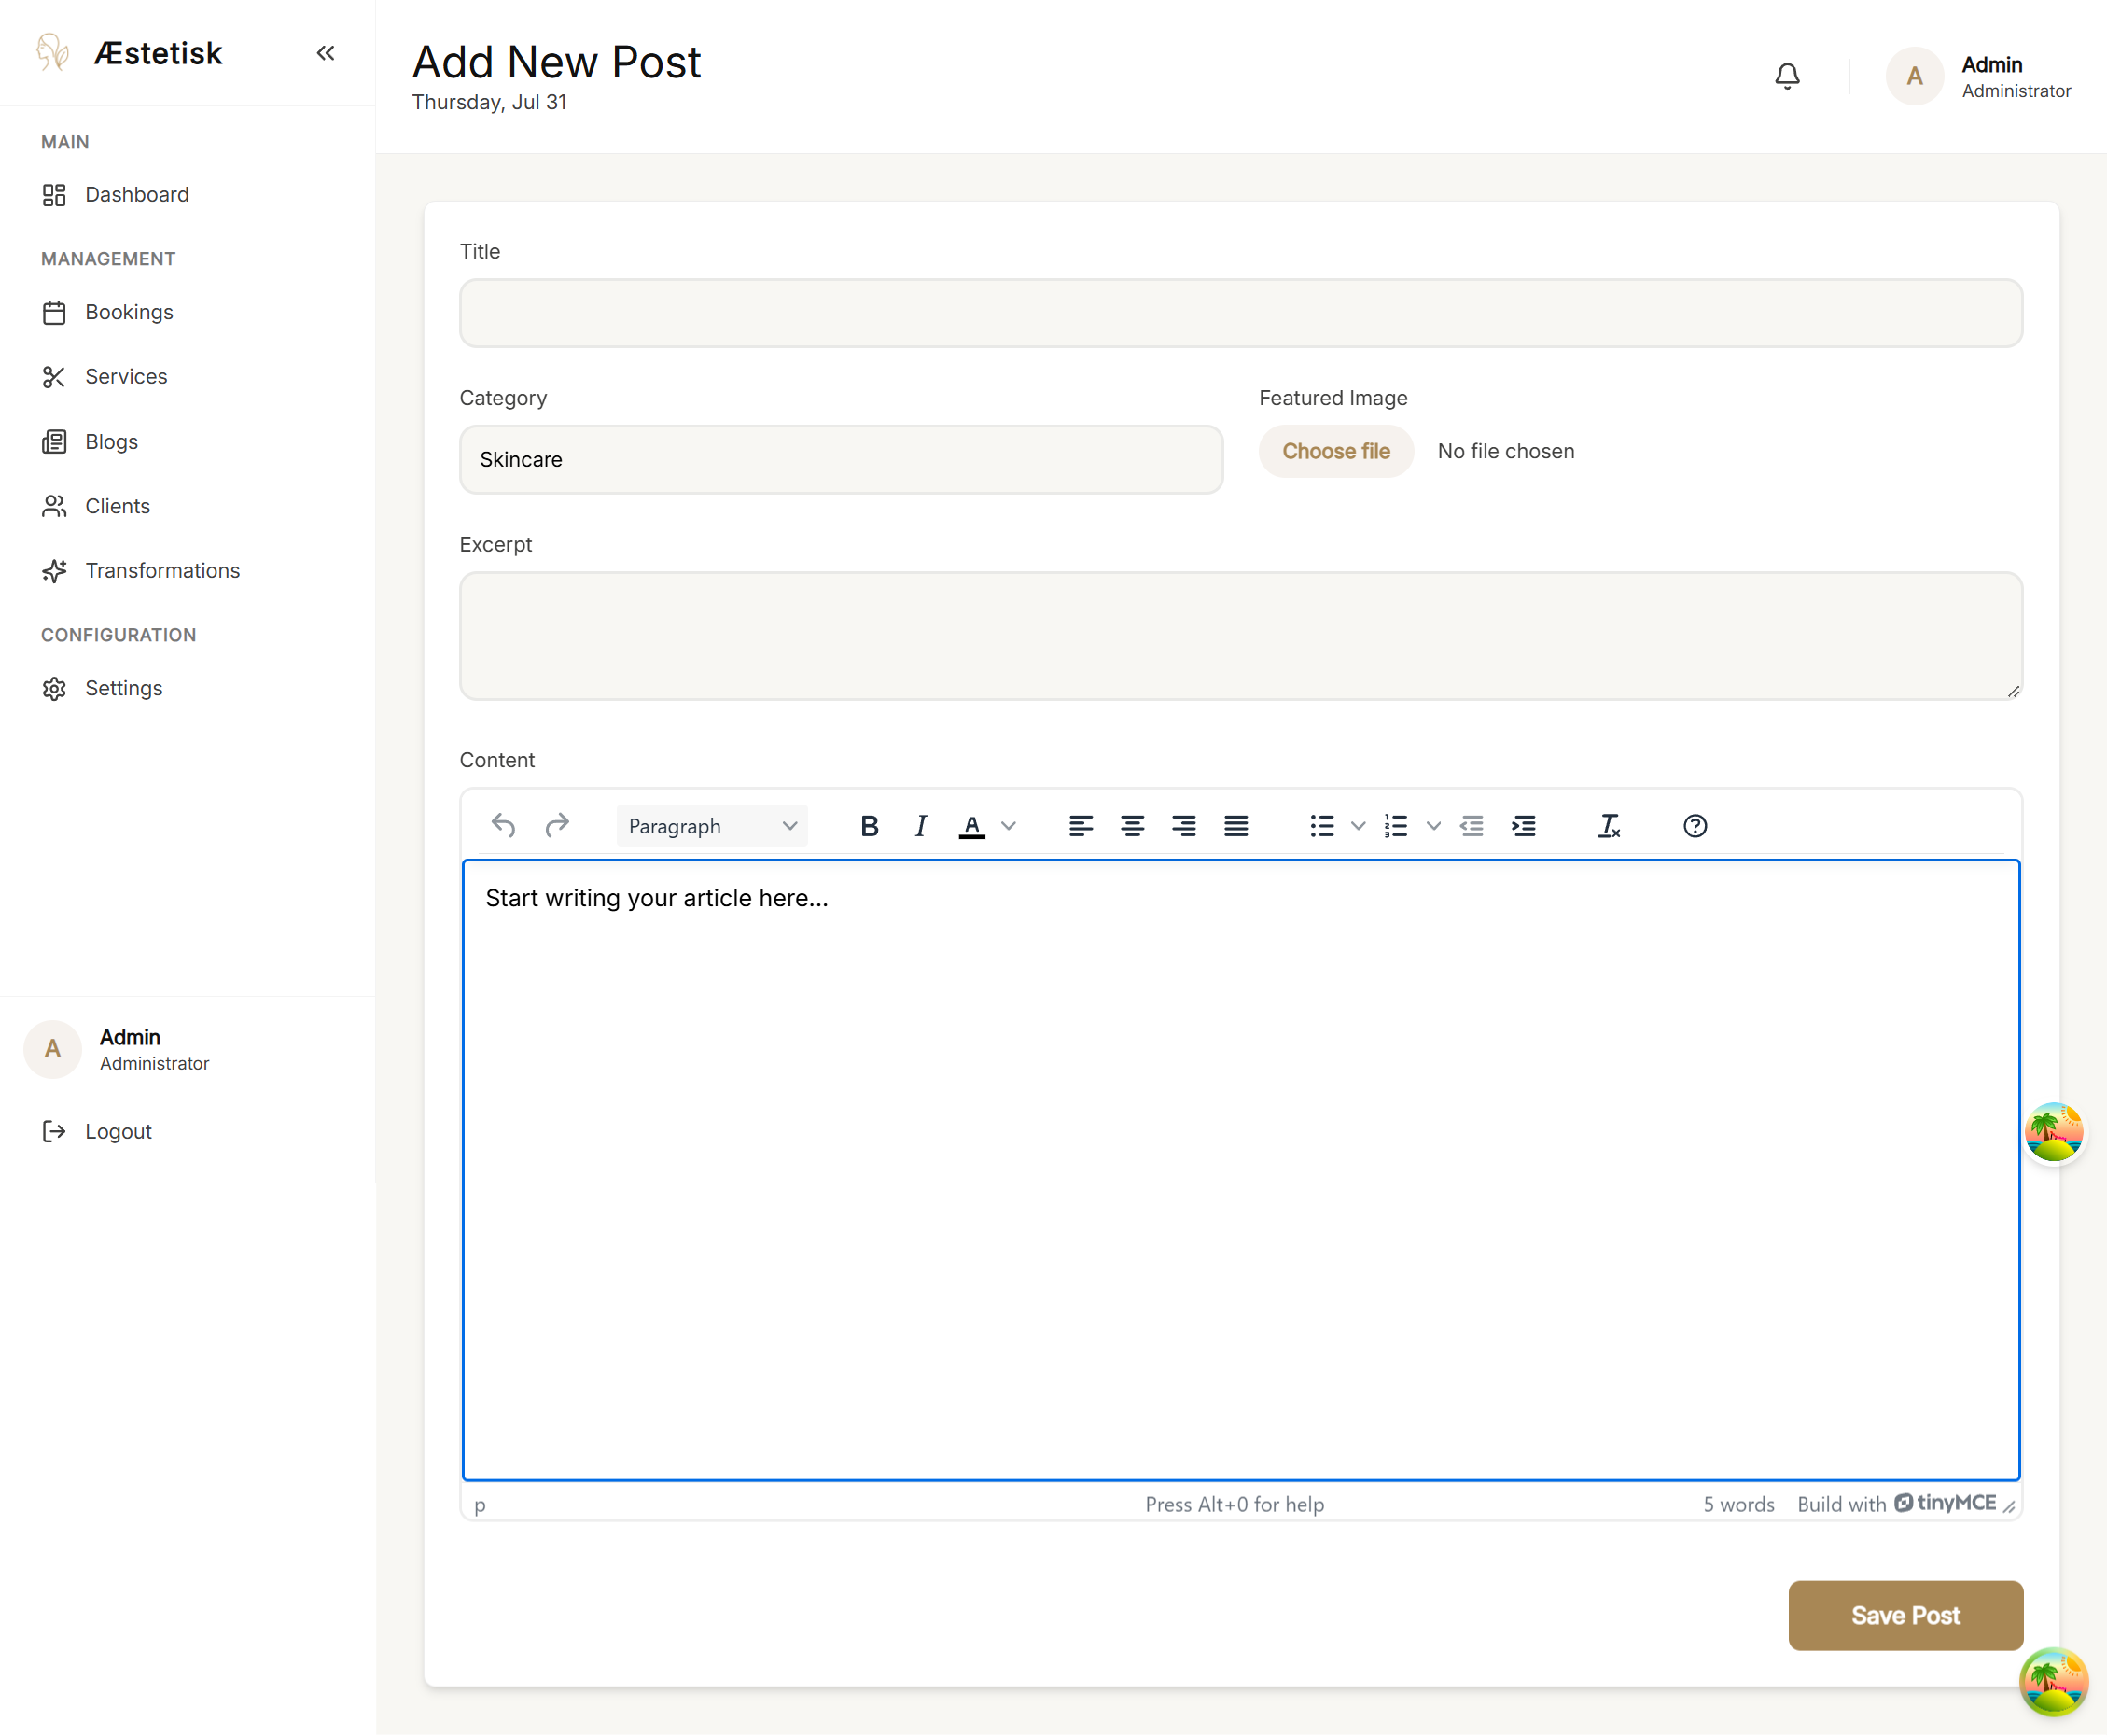Screen dimensions: 2107x1736
Task: Select the Bold formatting icon
Action: pos(869,825)
